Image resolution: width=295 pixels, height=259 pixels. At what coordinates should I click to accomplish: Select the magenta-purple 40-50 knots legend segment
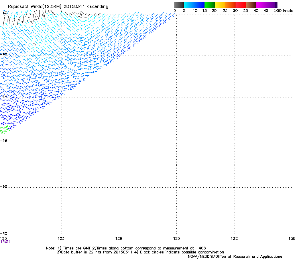[267, 5]
